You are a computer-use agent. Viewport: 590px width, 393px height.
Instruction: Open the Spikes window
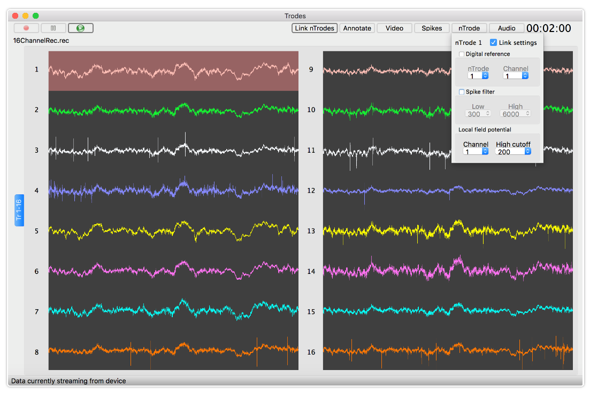tap(432, 28)
